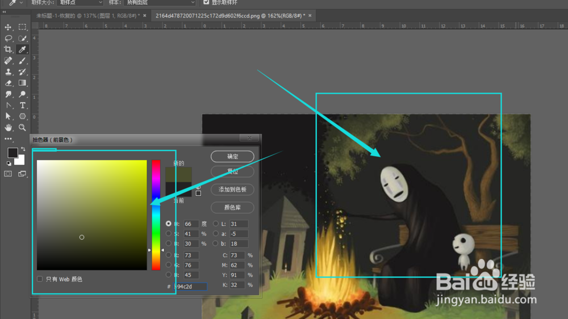Click the K value field showing 32

tap(237, 285)
